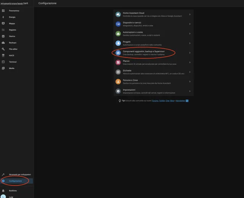Click the Dispositivi e servizi icon
Screen dimensions: 244x198
[x=118, y=24]
